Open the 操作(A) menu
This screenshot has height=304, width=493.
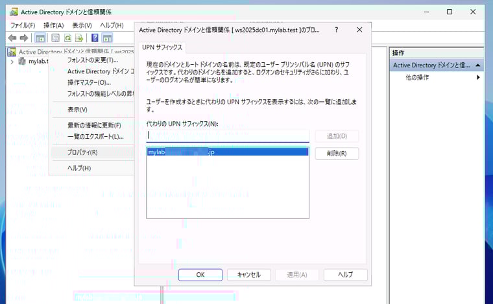(x=53, y=25)
